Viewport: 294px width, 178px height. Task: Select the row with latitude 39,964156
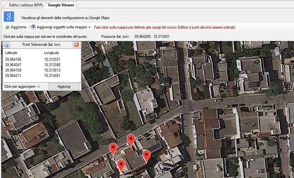point(42,59)
